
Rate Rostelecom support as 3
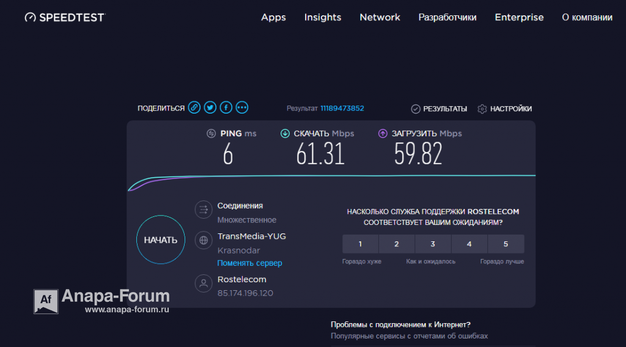tap(433, 244)
